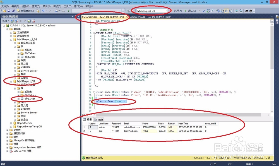Open the 文件(F) menu
Viewport: 279px width, 166px height.
click(x=5, y=6)
